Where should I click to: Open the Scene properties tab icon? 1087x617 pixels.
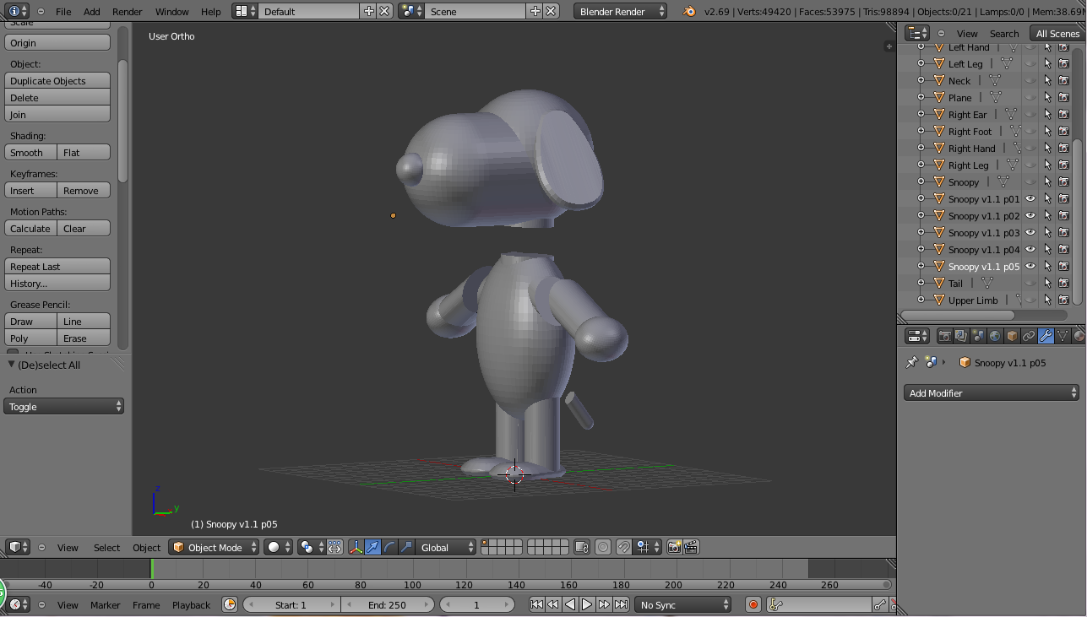(978, 336)
